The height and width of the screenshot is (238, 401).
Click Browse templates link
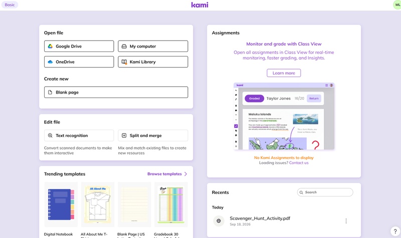pyautogui.click(x=164, y=174)
